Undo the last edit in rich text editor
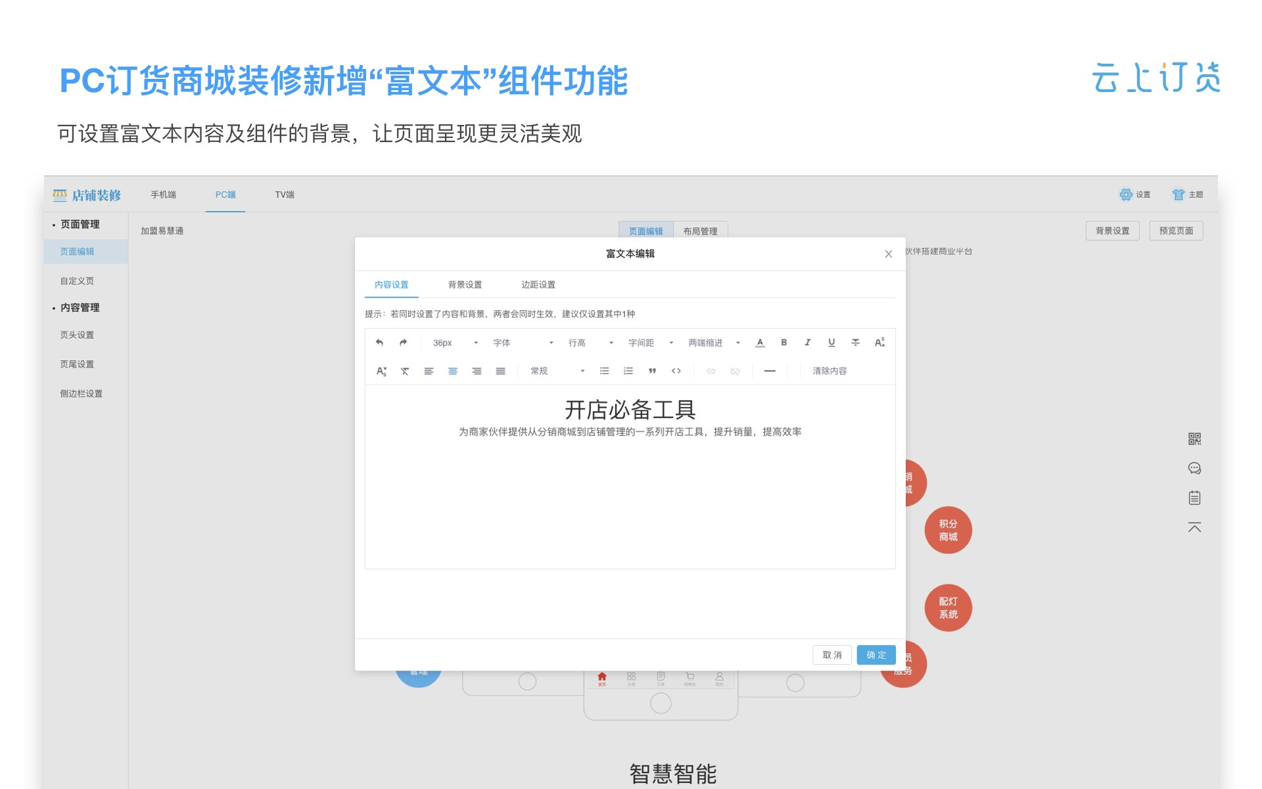Screen dimensions: 1262x789 (379, 343)
